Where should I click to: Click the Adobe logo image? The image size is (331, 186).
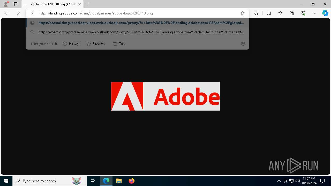pyautogui.click(x=165, y=96)
